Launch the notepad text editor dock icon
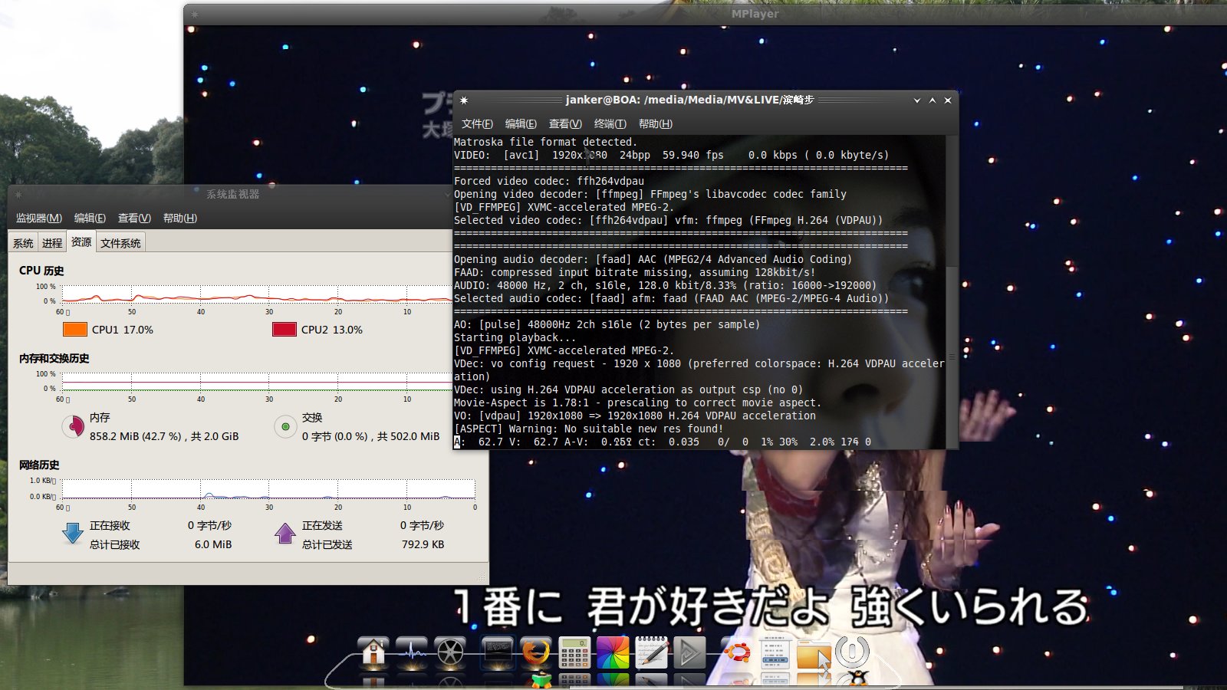The image size is (1227, 690). (652, 652)
